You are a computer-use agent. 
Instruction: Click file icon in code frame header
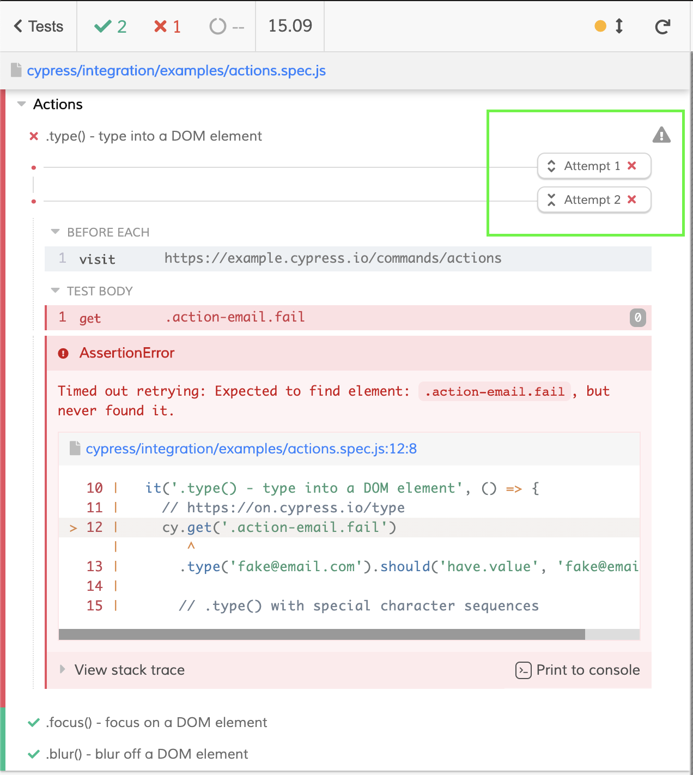(75, 448)
